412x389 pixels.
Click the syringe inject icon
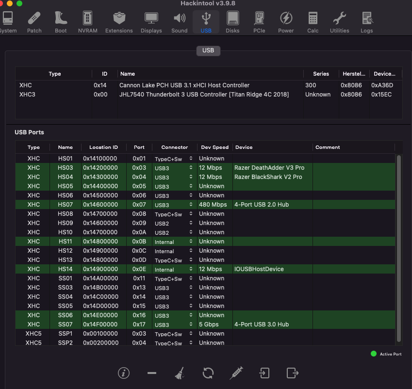(236, 373)
